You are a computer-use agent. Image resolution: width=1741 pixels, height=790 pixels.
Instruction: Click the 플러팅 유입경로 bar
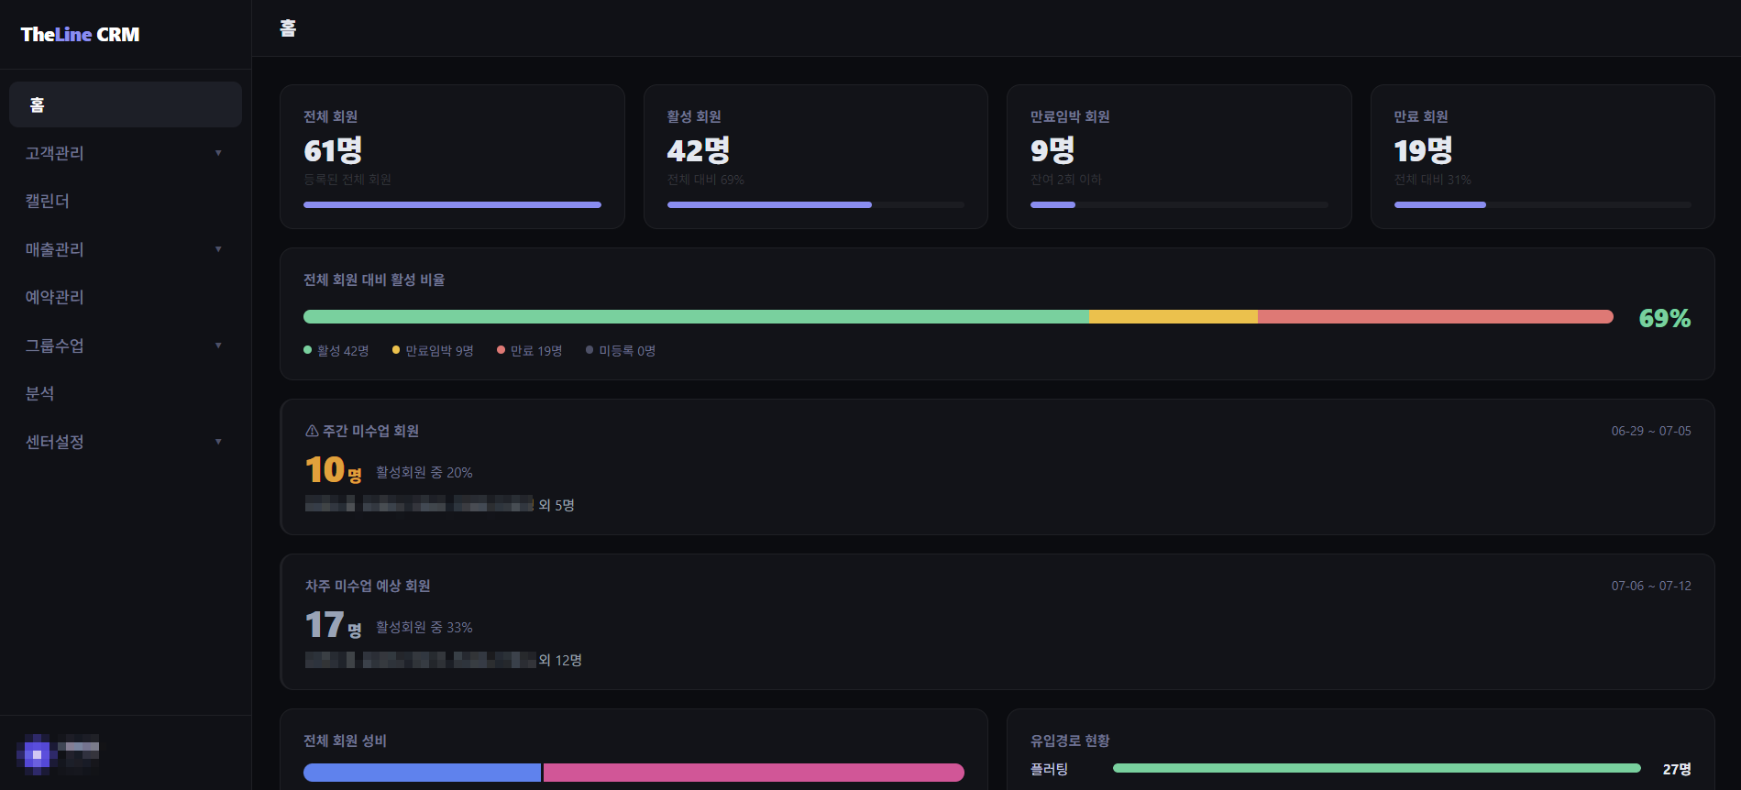point(1377,768)
